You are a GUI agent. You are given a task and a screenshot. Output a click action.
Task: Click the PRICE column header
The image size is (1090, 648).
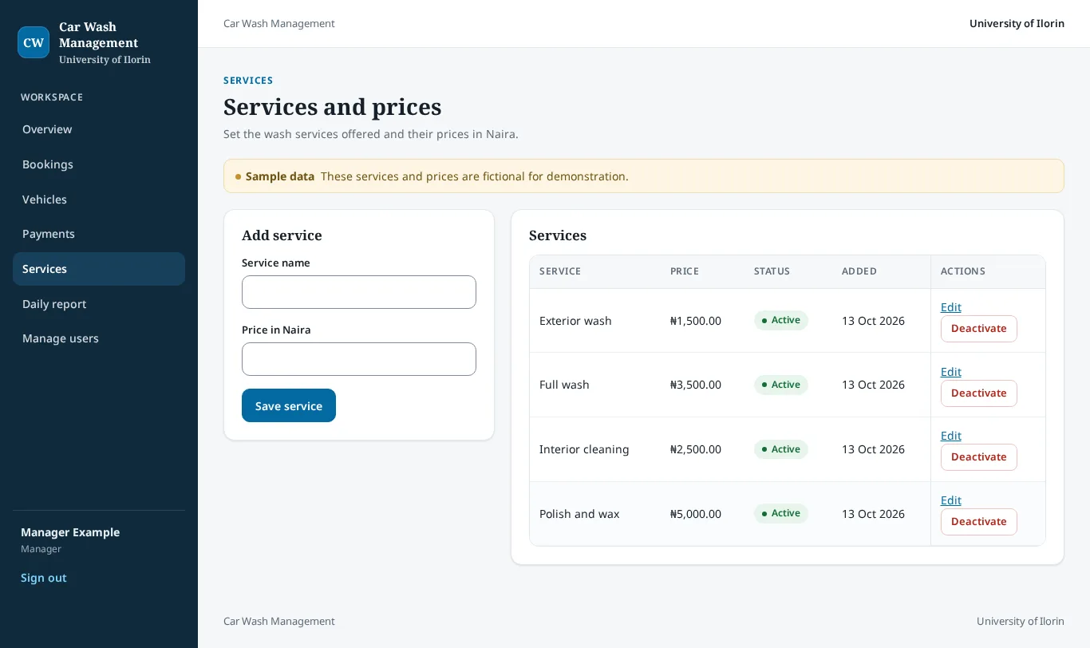(x=685, y=271)
